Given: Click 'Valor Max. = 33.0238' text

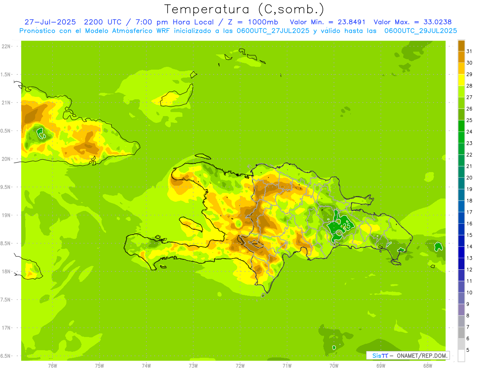Looking at the screenshot, I should (413, 22).
